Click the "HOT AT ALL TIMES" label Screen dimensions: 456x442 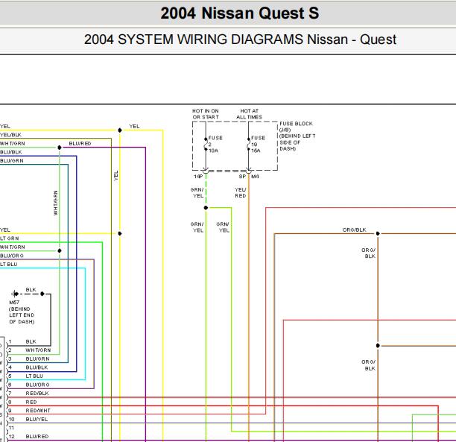(x=249, y=114)
